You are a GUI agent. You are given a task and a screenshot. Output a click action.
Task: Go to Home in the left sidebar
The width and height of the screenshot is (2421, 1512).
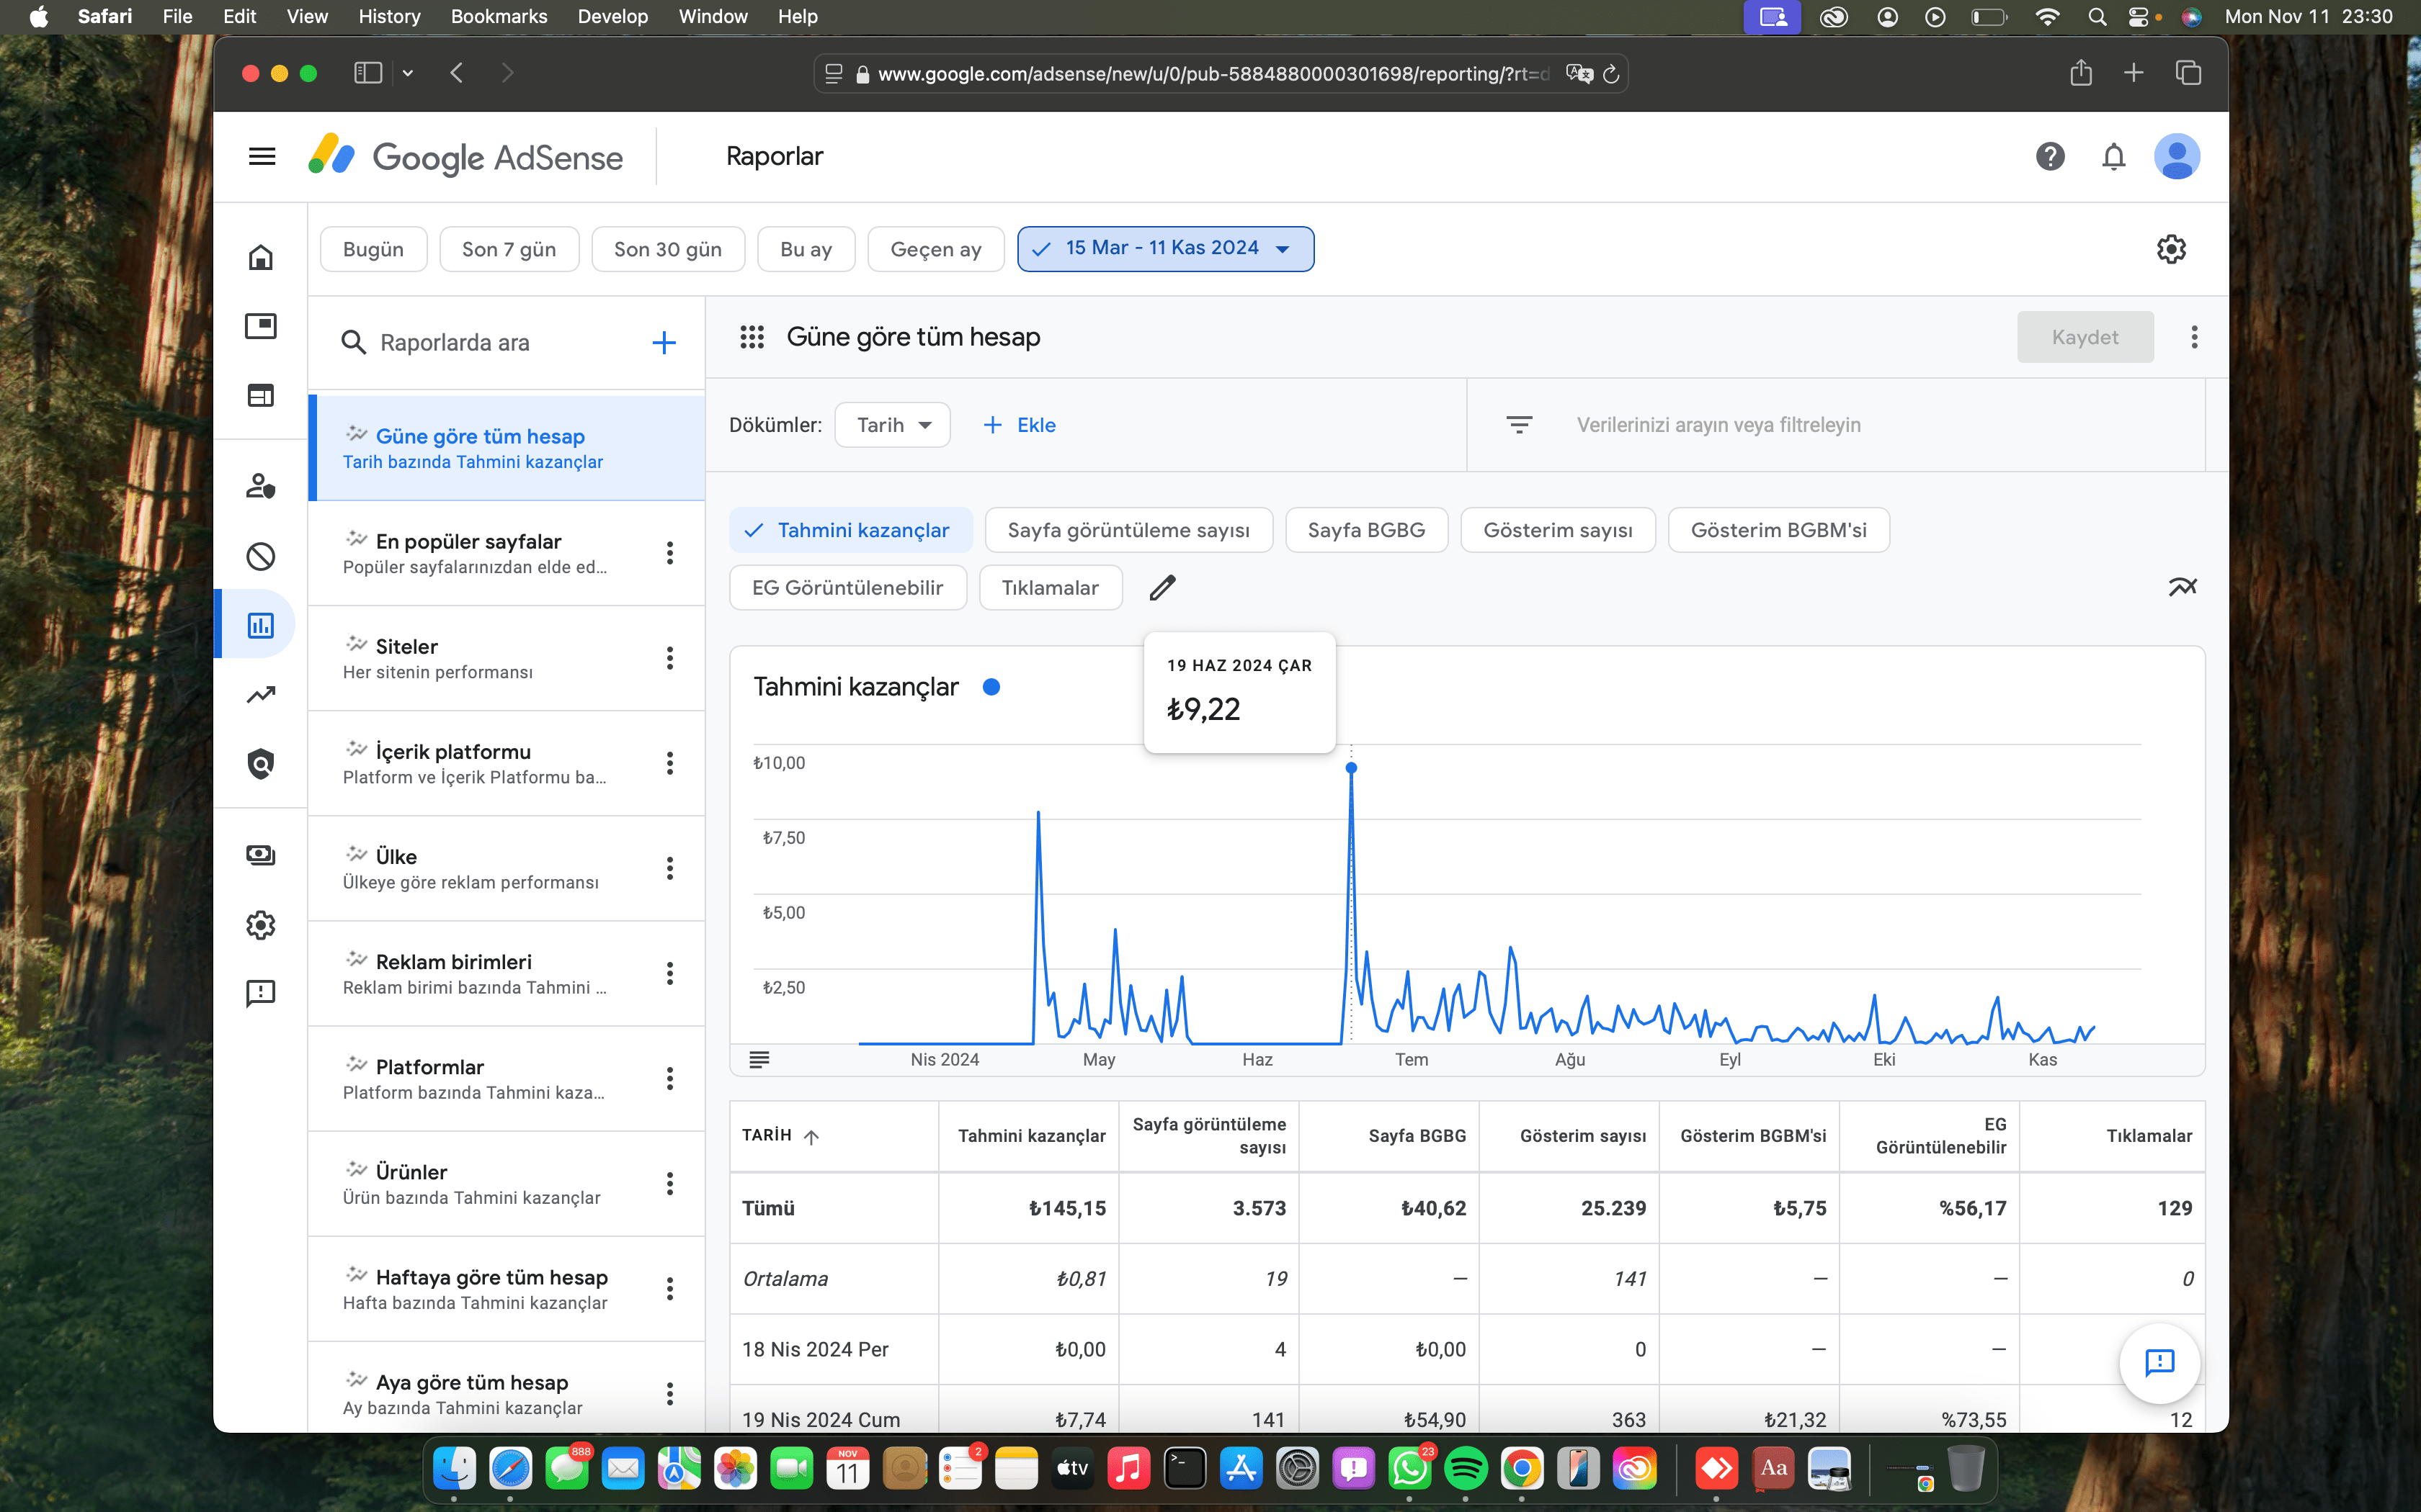pyautogui.click(x=260, y=257)
